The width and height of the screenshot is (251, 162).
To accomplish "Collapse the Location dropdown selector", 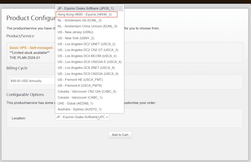I will point(82,117).
